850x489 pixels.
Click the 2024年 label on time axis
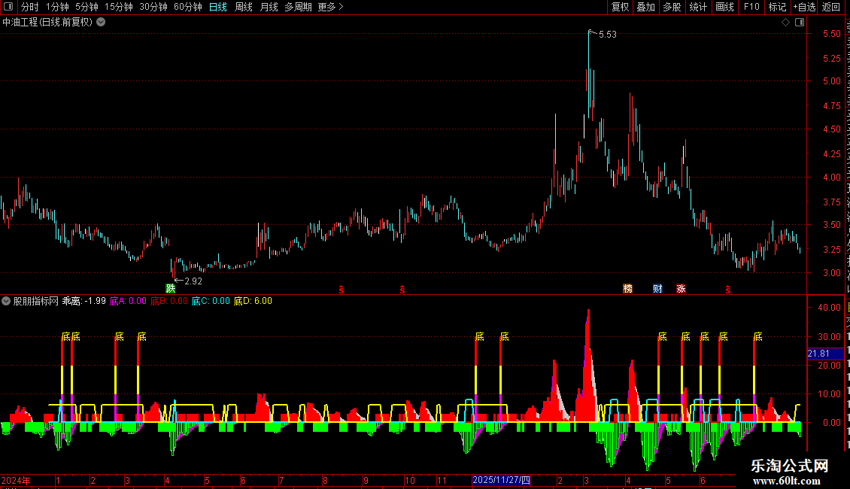point(16,481)
